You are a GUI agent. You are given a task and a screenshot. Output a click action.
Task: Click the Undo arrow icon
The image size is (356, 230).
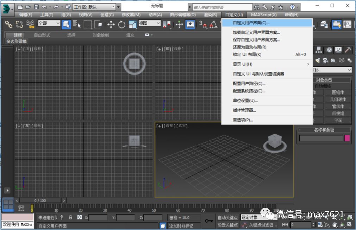point(44,7)
